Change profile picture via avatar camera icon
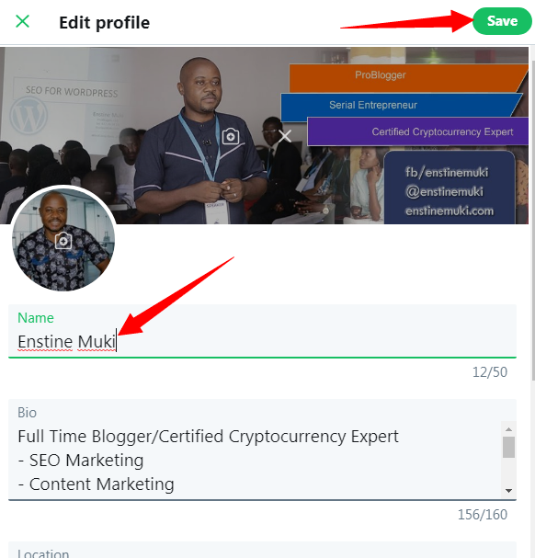Viewport: 535px width, 558px height. [63, 241]
